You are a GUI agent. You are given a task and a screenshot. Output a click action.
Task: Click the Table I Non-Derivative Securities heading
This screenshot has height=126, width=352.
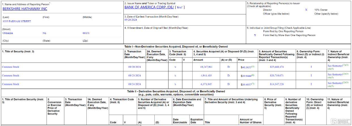click(x=176, y=47)
